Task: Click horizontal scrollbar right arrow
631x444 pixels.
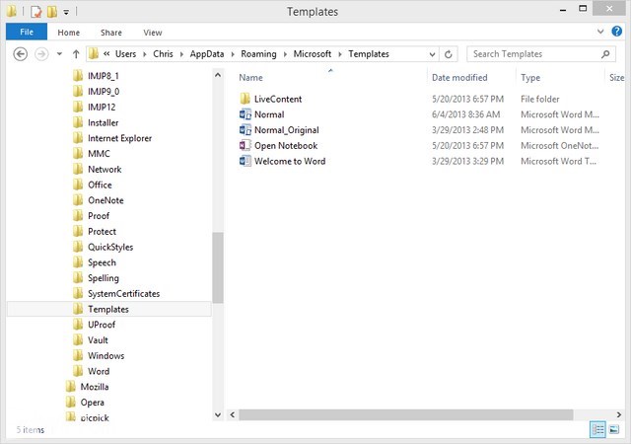Action: point(619,414)
